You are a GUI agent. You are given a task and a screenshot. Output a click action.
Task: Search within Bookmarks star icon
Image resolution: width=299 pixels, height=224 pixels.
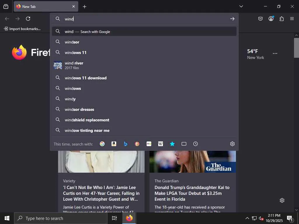[x=172, y=144]
